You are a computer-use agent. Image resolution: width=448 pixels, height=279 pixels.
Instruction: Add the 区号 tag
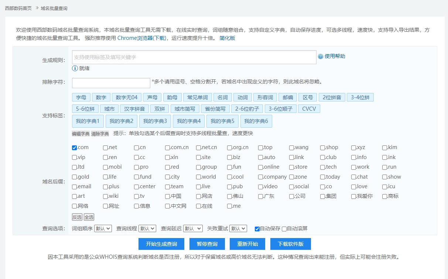308,97
